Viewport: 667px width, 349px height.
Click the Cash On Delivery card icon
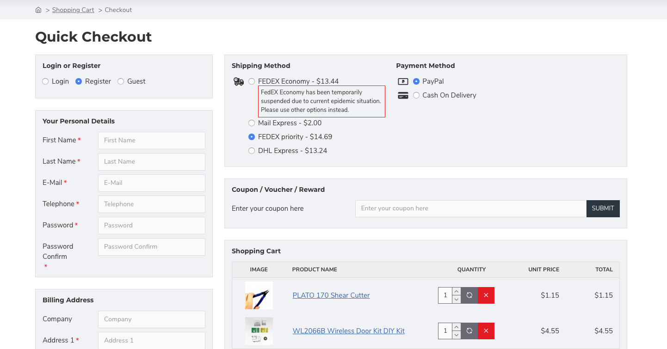click(x=403, y=95)
